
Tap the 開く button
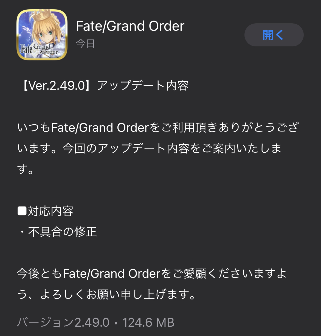(274, 35)
